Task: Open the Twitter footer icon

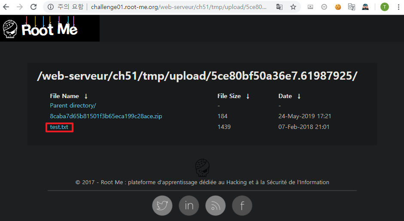Action: coord(162,206)
